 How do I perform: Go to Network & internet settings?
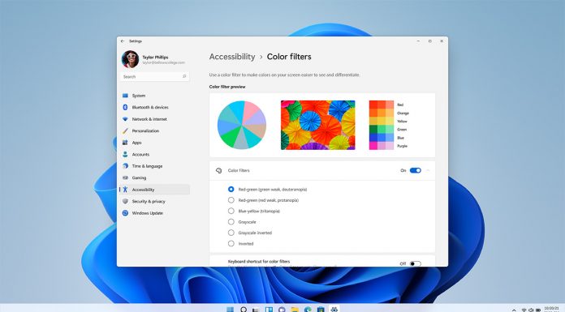click(155, 119)
